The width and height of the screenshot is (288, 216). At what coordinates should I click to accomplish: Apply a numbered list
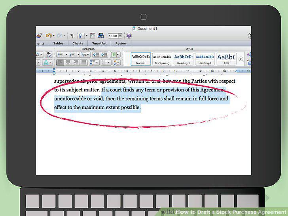72,55
